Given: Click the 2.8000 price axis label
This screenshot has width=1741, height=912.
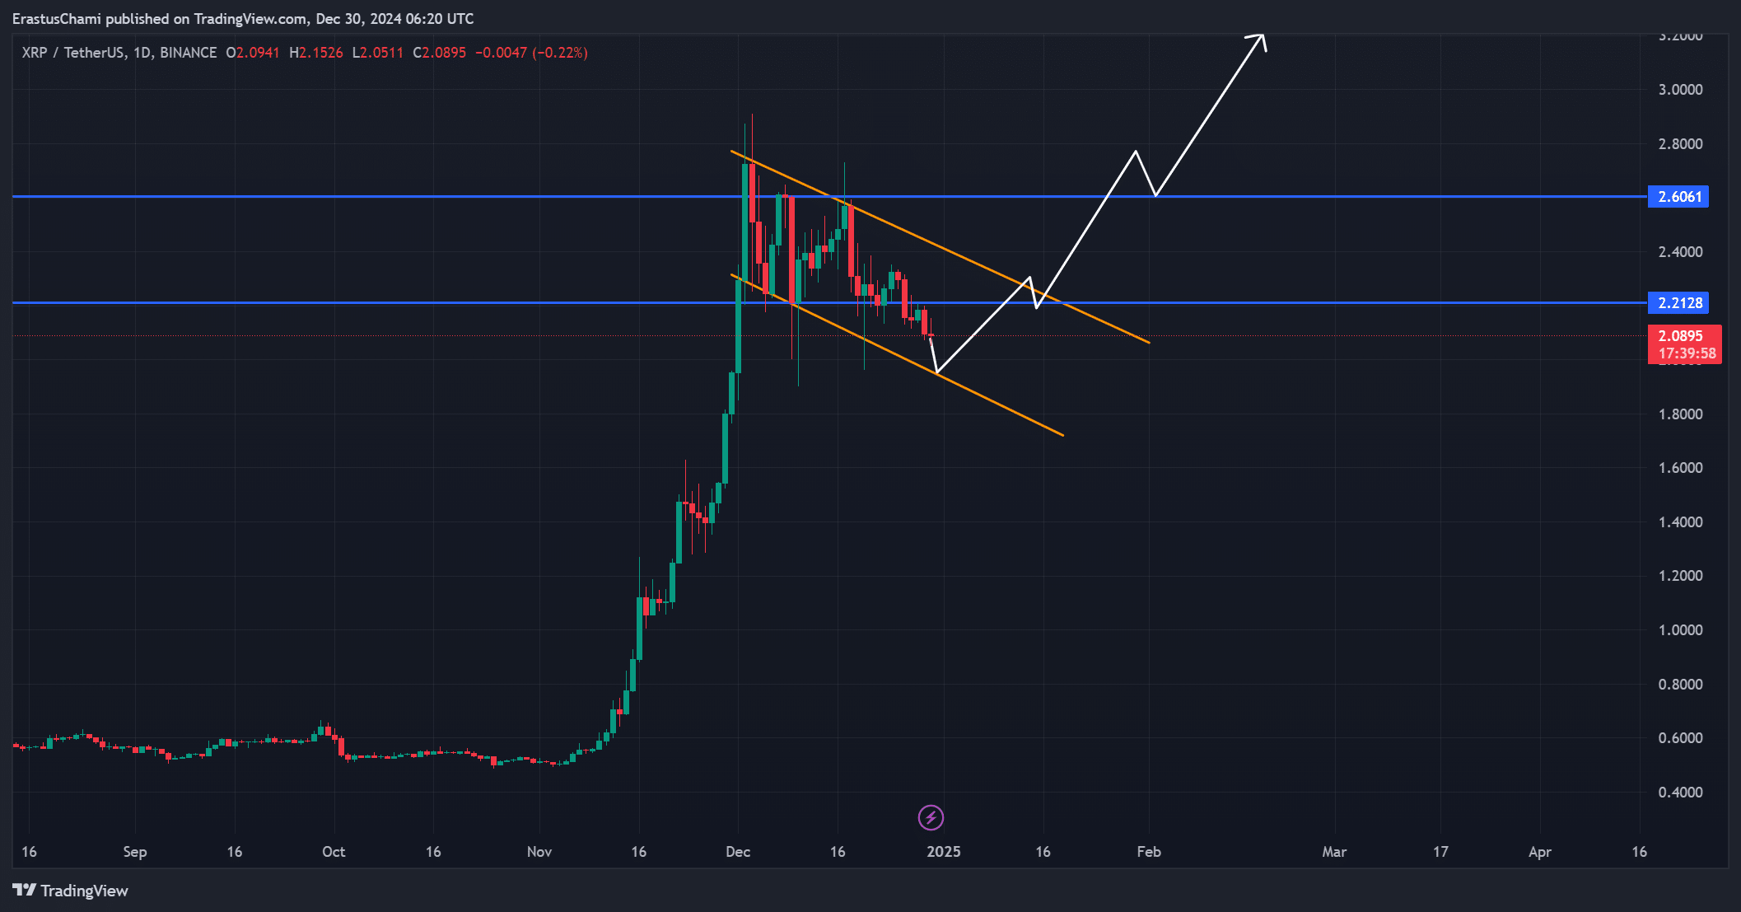Looking at the screenshot, I should (x=1680, y=143).
